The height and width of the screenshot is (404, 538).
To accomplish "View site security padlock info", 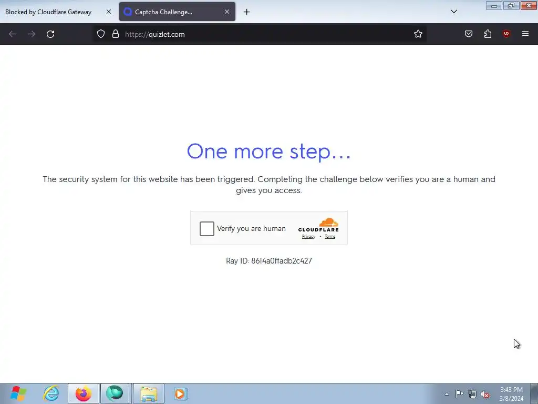I will tap(116, 34).
